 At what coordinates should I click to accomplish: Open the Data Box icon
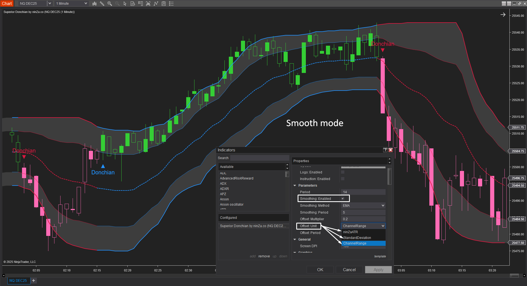[x=133, y=4]
